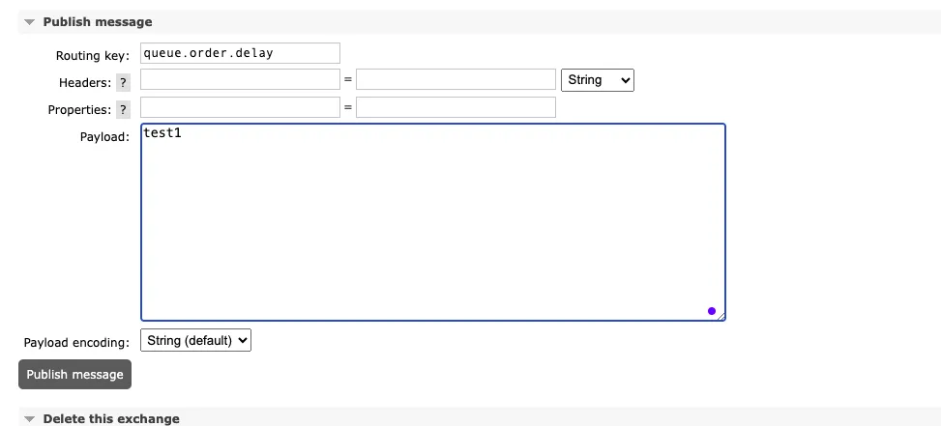Click the Routing key input field
This screenshot has height=426, width=941.
click(x=240, y=53)
